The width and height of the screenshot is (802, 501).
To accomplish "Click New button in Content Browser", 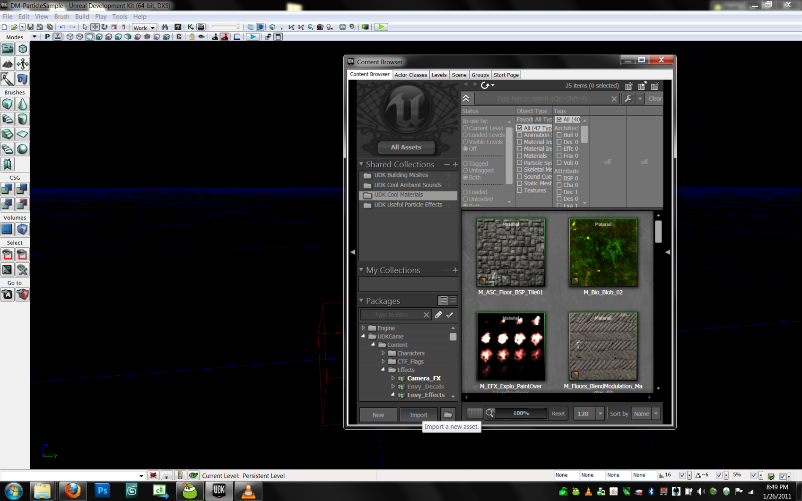I will tap(378, 415).
